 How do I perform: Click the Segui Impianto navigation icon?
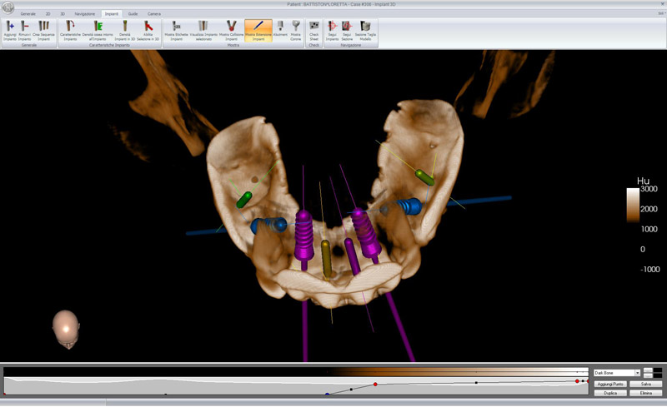[x=333, y=30]
